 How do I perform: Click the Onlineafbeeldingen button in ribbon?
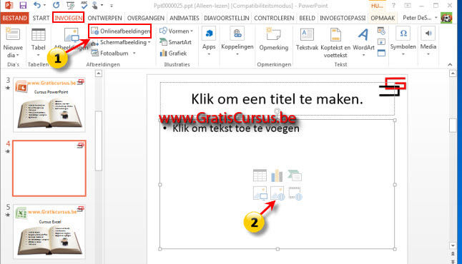pos(120,31)
